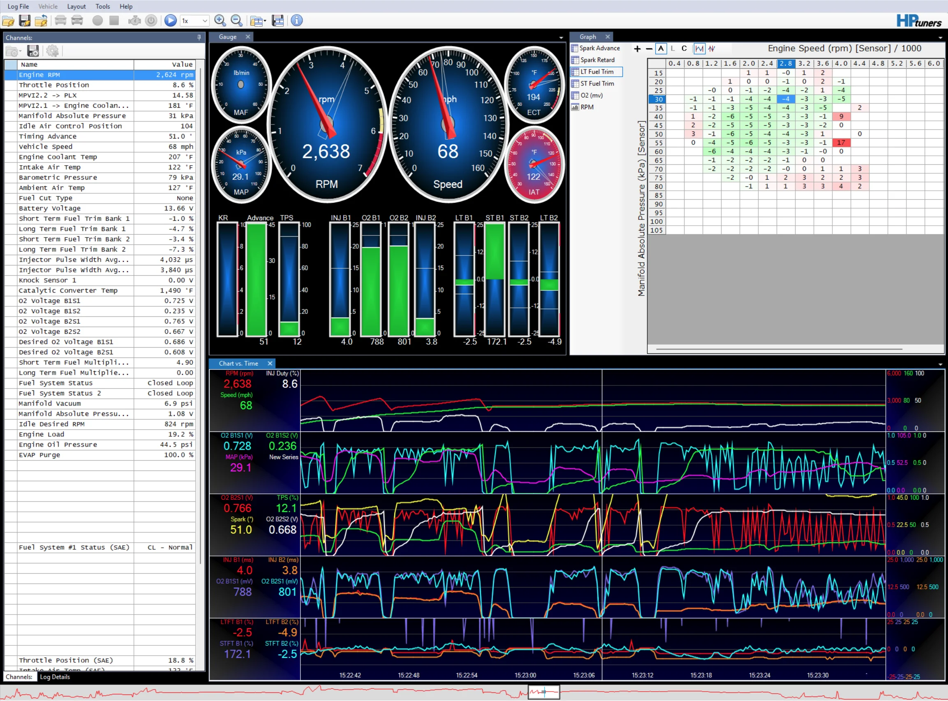Select the Gauge tab

(x=228, y=37)
